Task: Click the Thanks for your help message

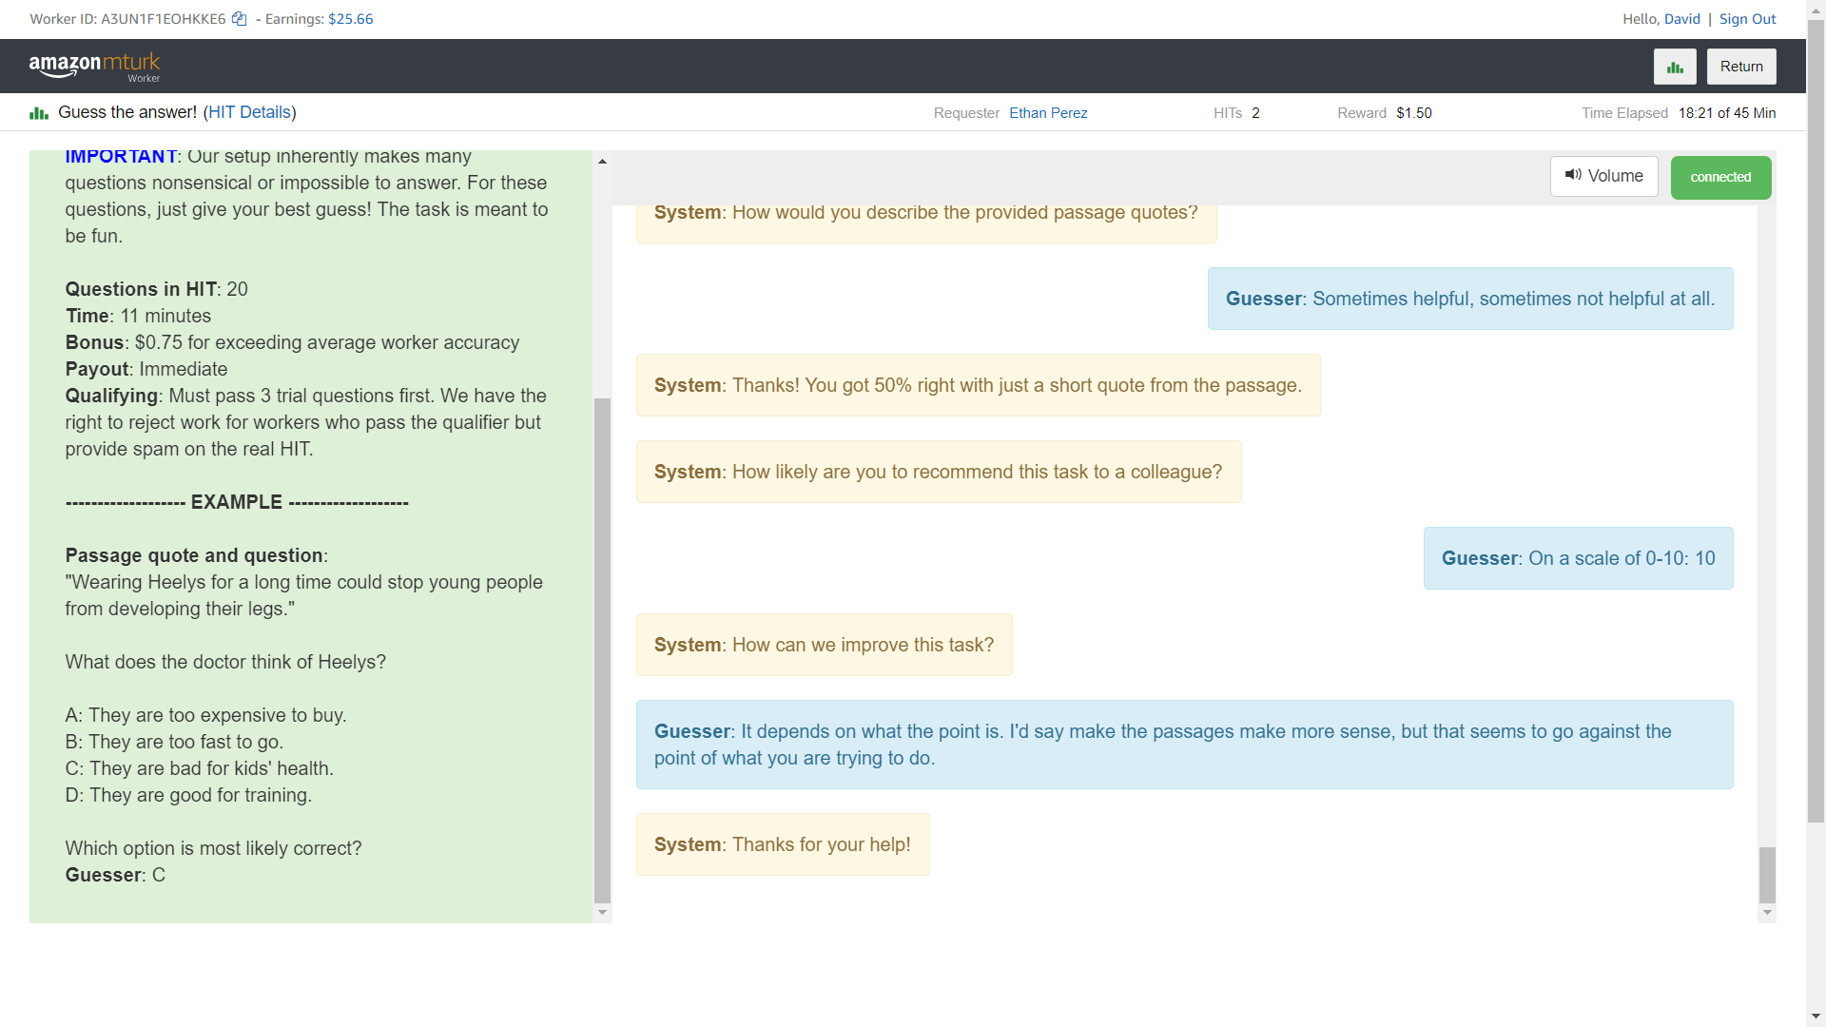Action: (782, 844)
